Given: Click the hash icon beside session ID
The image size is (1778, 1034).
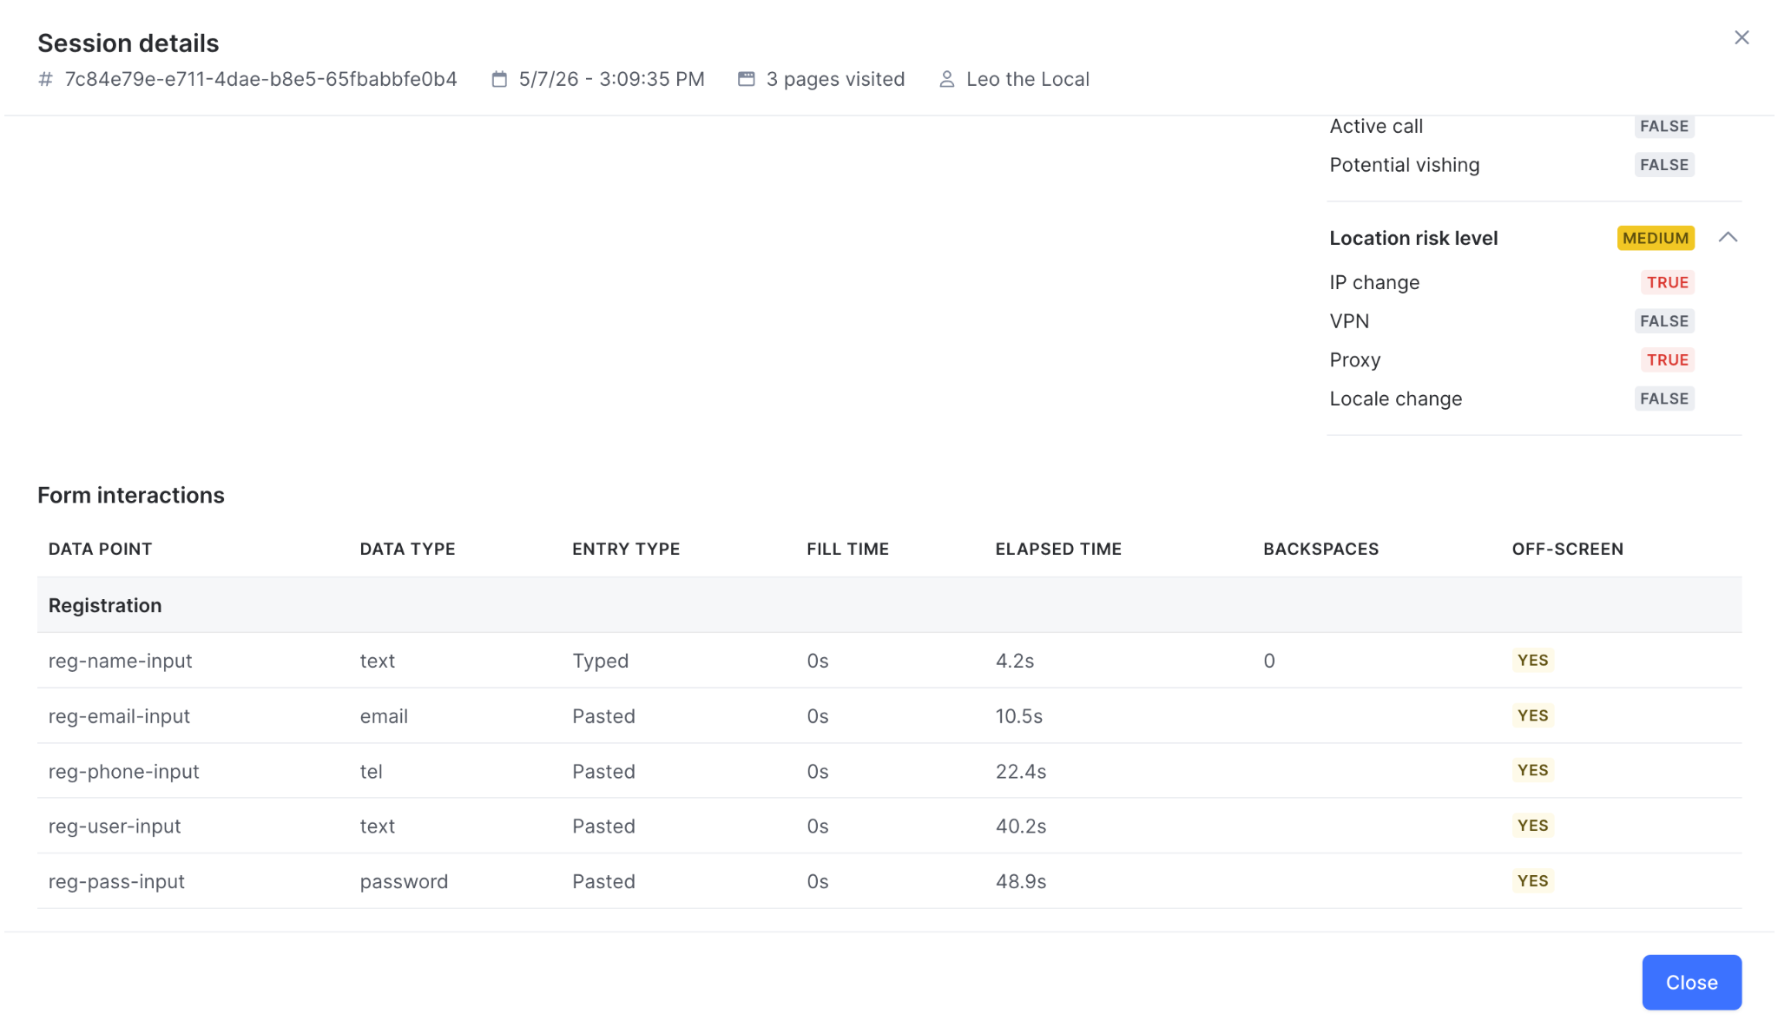Looking at the screenshot, I should coord(45,79).
